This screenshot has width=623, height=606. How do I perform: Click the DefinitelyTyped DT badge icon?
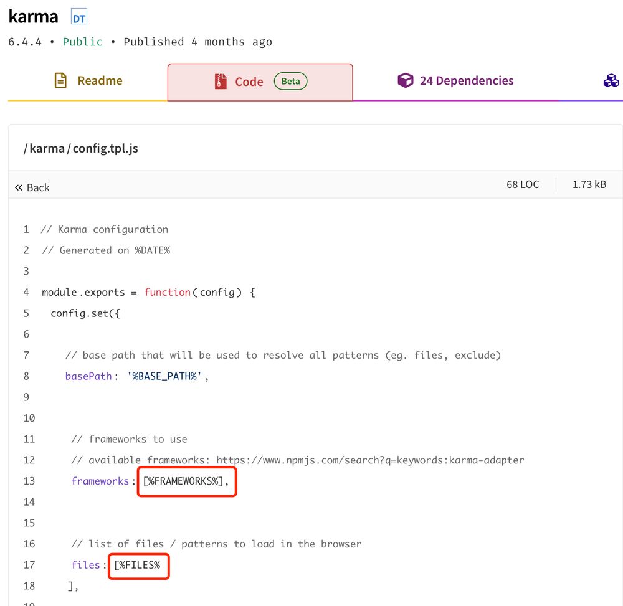[79, 18]
